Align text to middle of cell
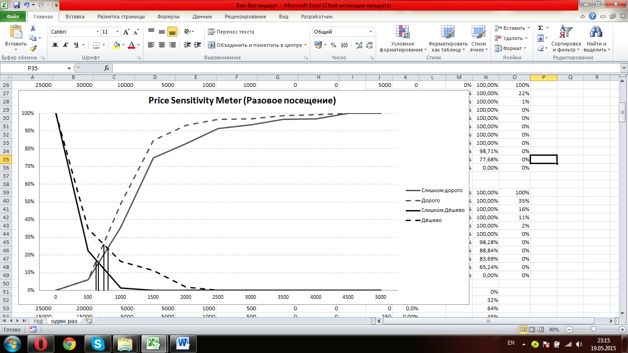628x353 pixels. [162, 32]
